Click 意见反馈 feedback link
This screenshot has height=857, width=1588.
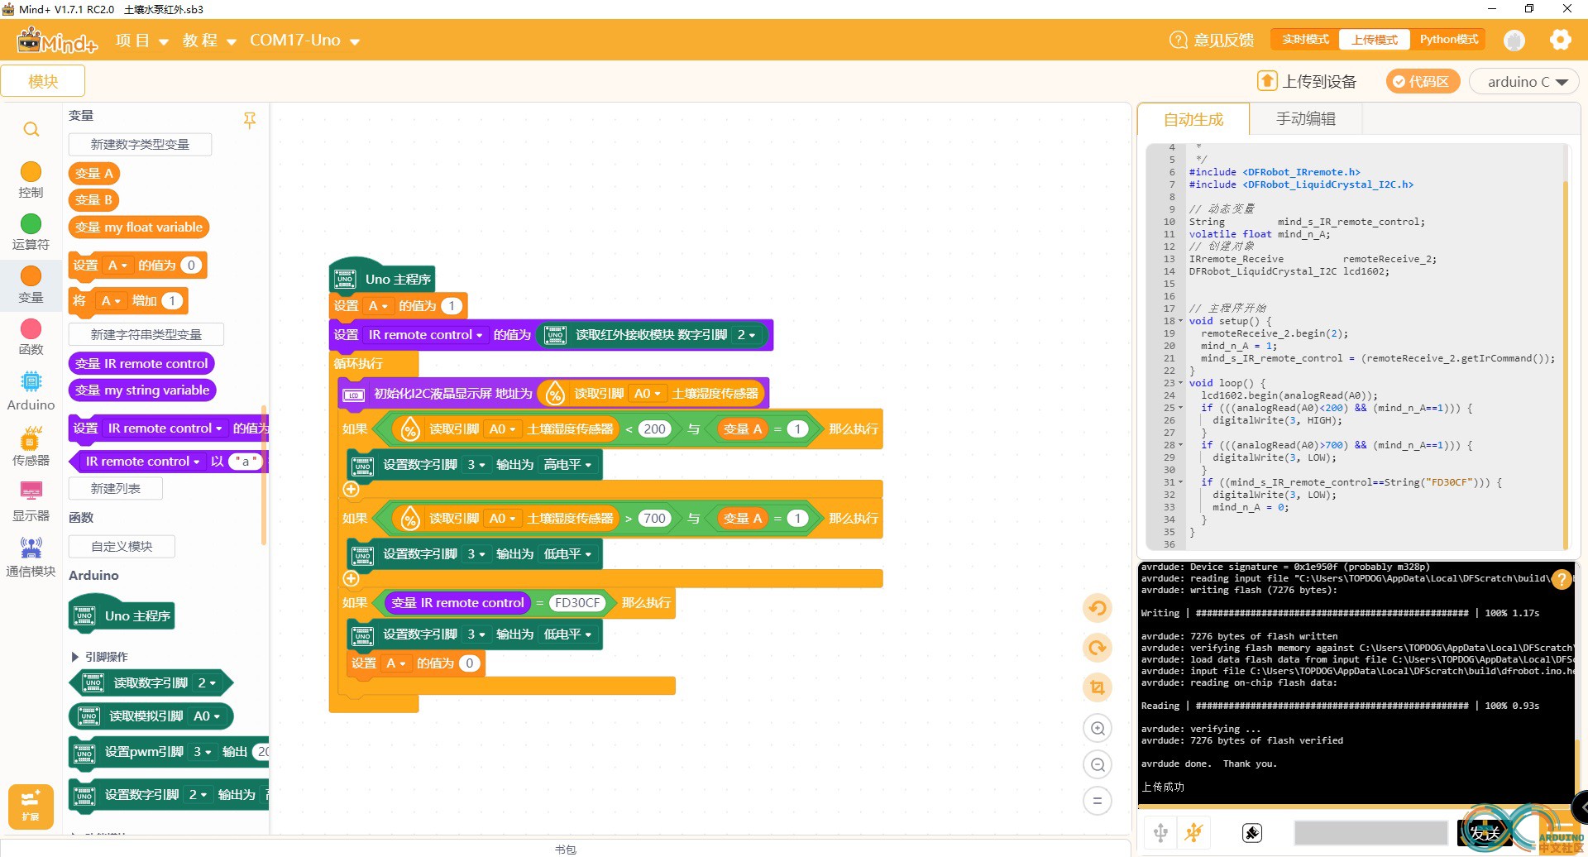[1212, 40]
